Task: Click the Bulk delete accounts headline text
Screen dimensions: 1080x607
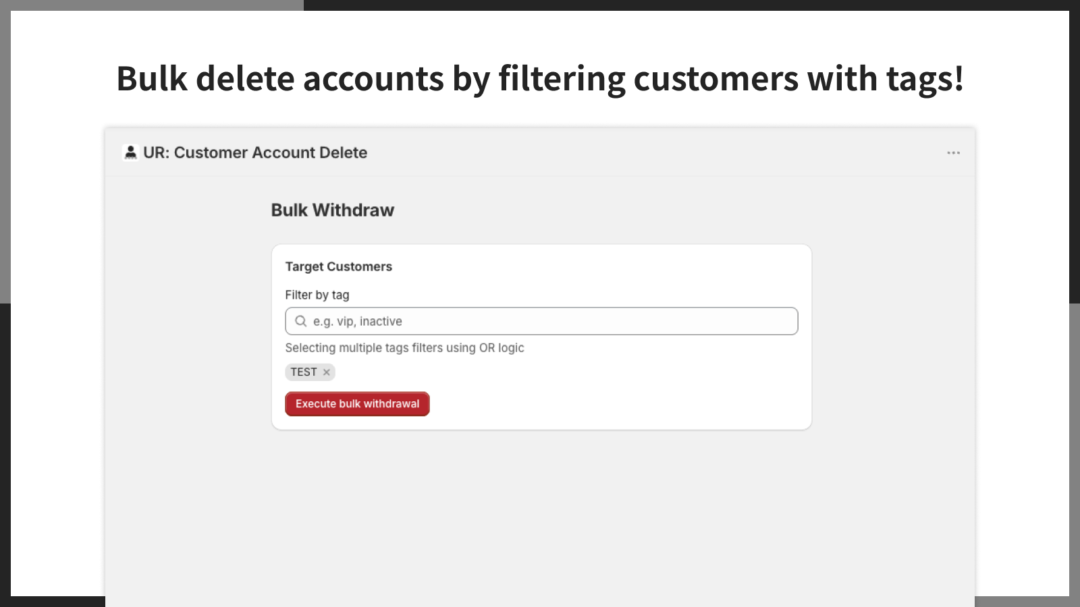Action: (540, 79)
